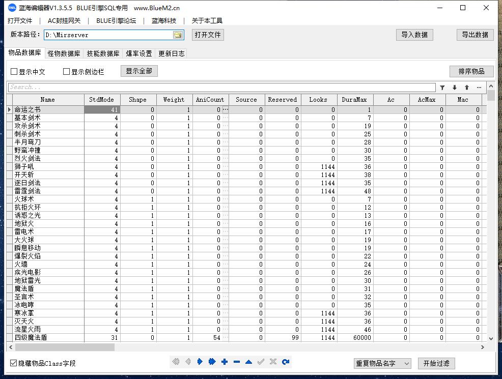Image resolution: width=502 pixels, height=379 pixels.
Task: Click the 60000 DuraMax cell
Action: (355, 338)
